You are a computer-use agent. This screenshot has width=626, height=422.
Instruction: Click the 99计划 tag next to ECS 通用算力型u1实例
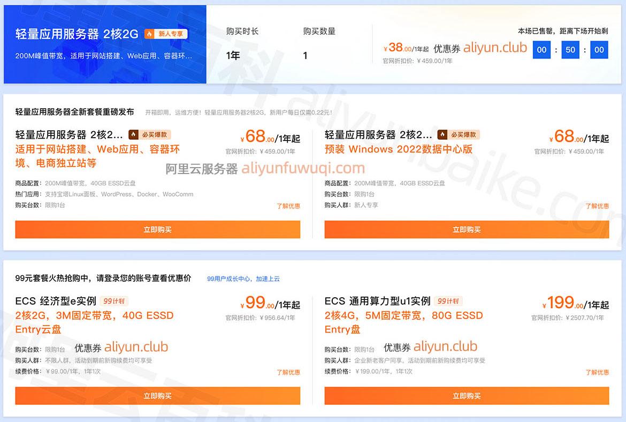pyautogui.click(x=448, y=301)
